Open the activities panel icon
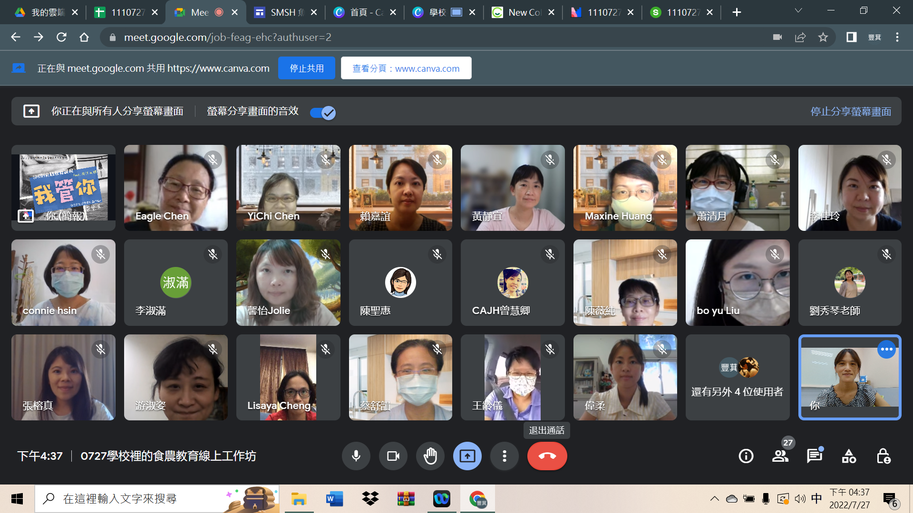 tap(849, 456)
